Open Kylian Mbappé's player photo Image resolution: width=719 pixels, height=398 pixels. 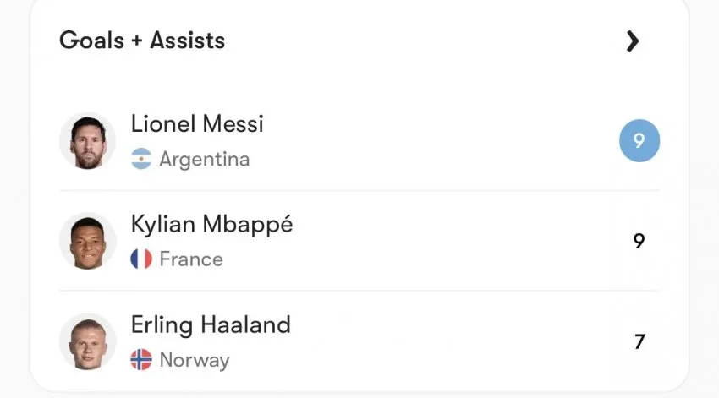(x=88, y=241)
